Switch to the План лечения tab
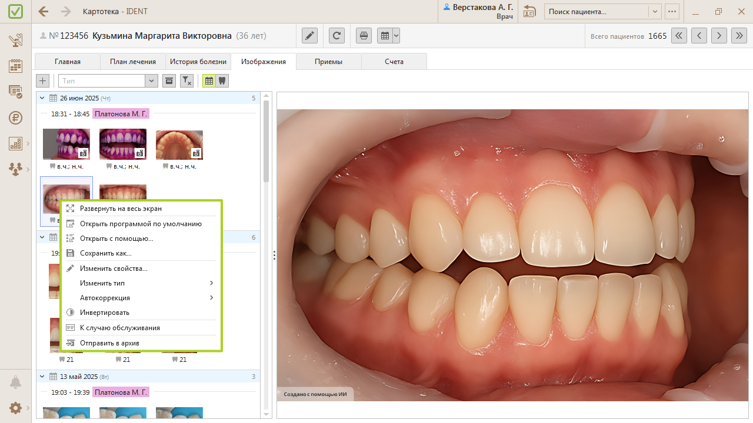This screenshot has height=423, width=753. 132,62
